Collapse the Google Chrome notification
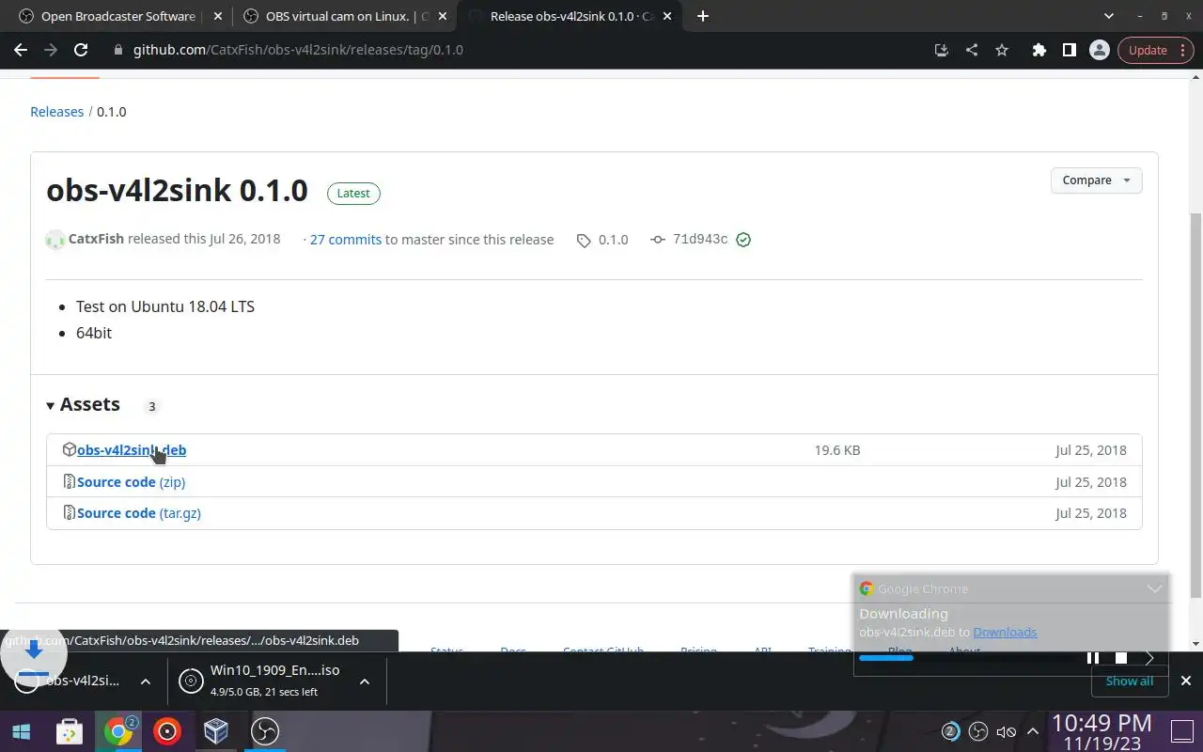 click(x=1154, y=588)
